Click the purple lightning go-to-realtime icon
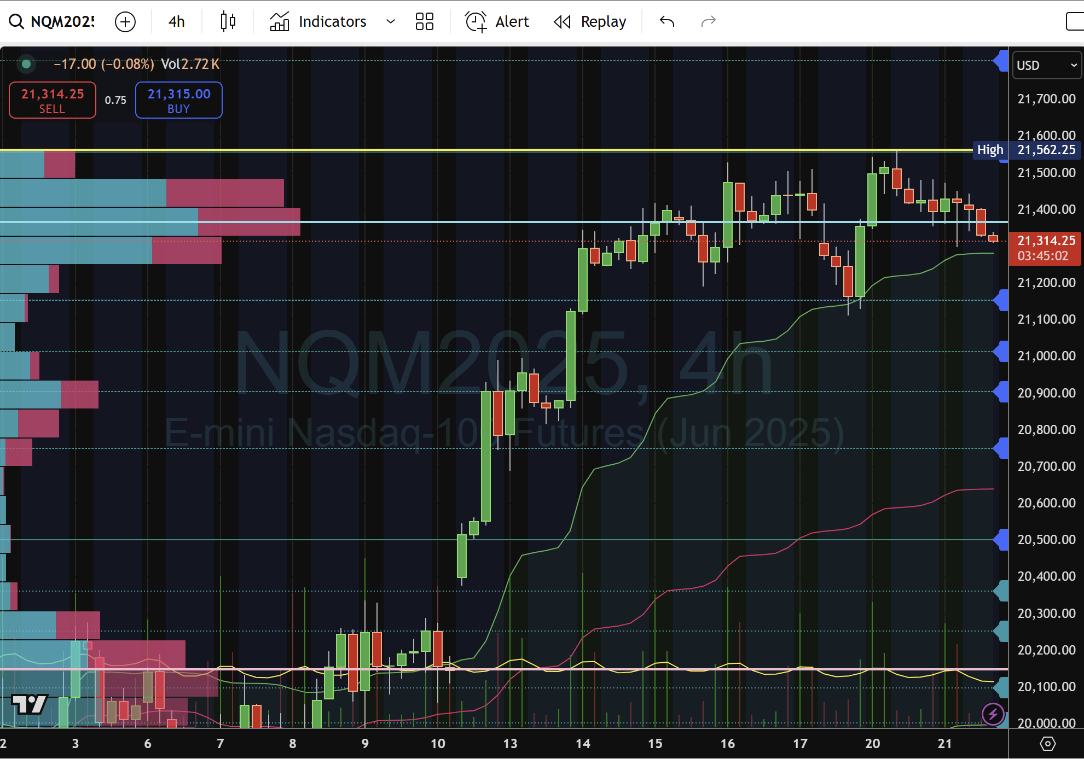Image resolution: width=1084 pixels, height=759 pixels. click(993, 714)
